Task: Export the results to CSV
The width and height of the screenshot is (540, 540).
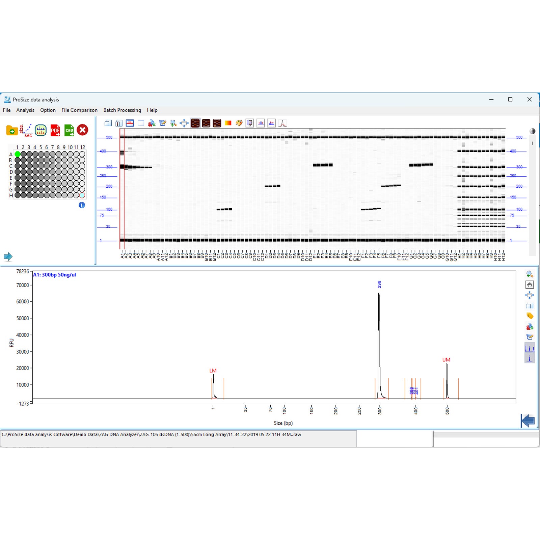Action: pyautogui.click(x=69, y=130)
